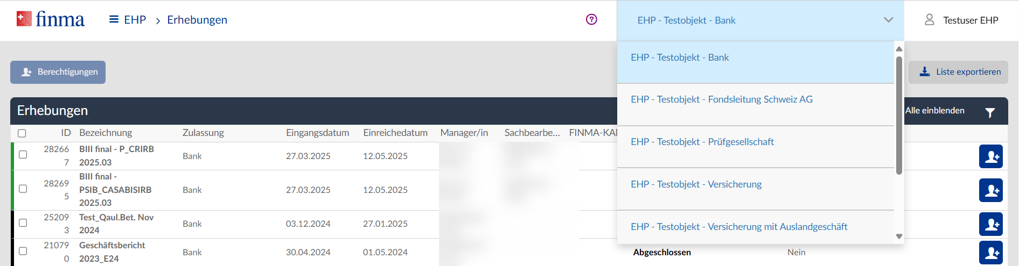The height and width of the screenshot is (266, 1019).
Task: Click assign-user icon for PSIB_CASABISIRB row
Action: tap(990, 190)
